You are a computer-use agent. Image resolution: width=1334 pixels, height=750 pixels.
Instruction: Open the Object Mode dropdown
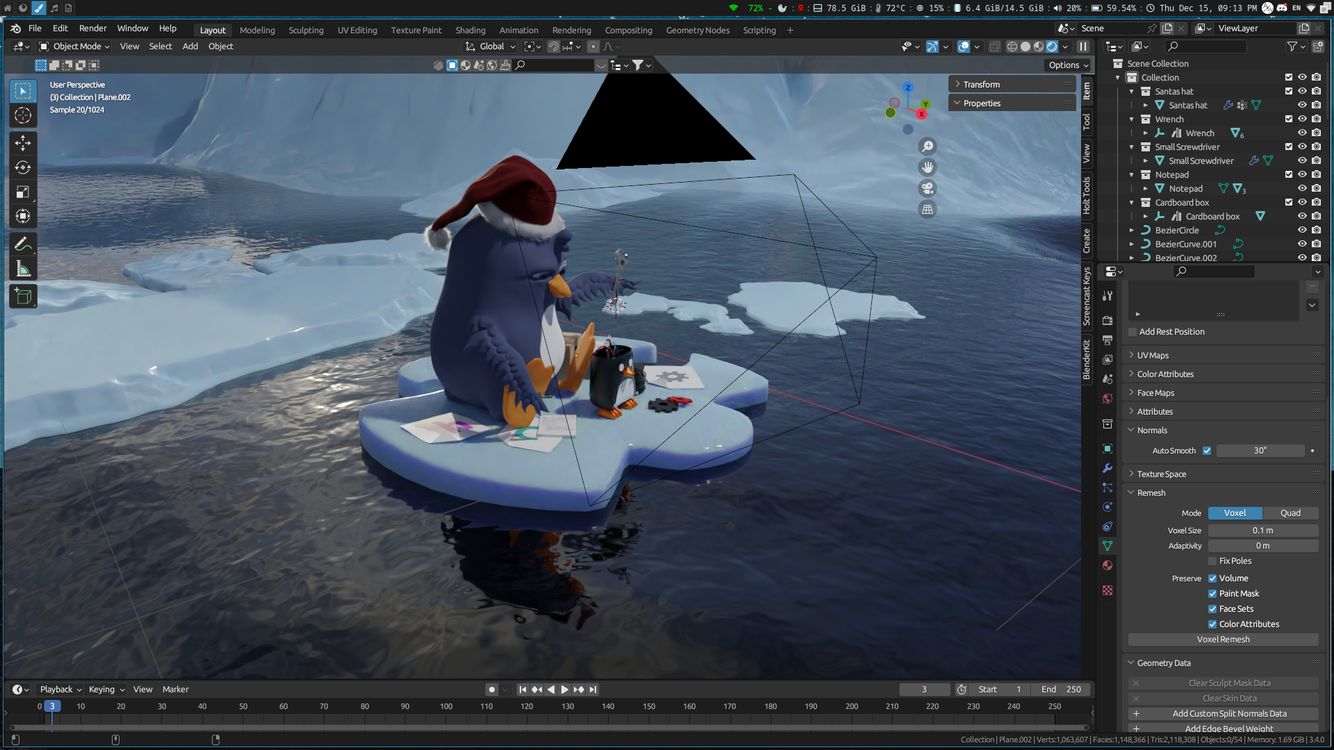point(75,47)
